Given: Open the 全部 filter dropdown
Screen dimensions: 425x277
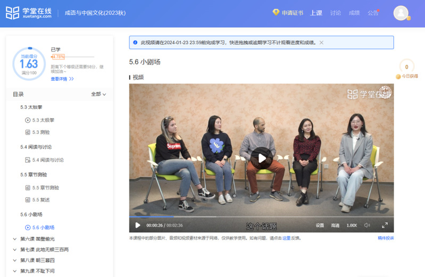Looking at the screenshot, I should tap(98, 94).
